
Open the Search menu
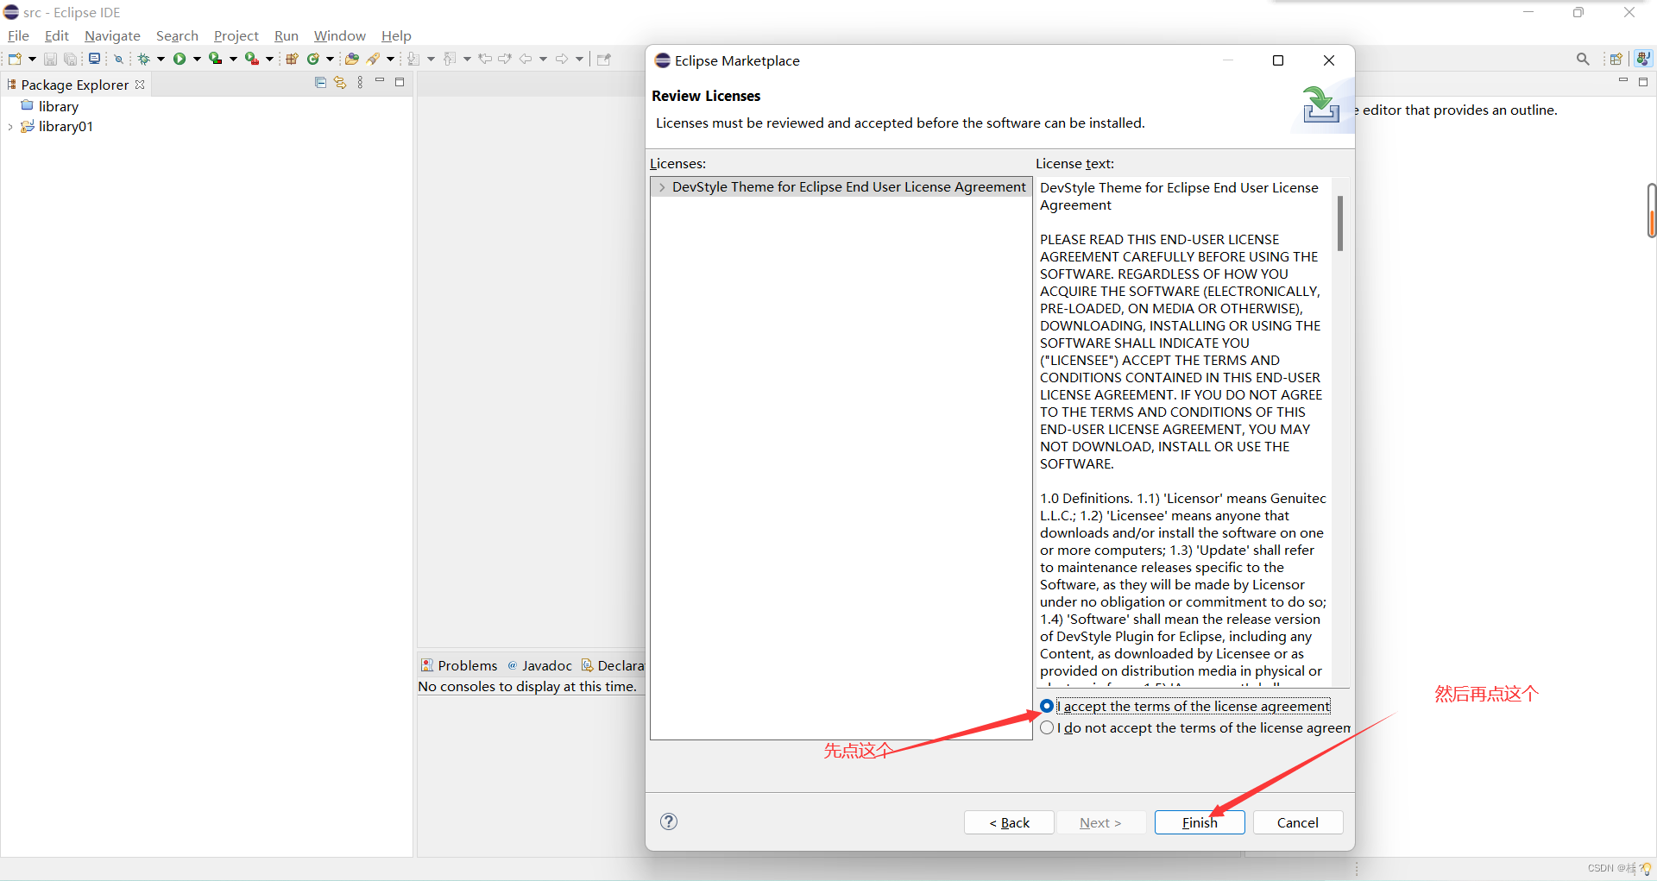(177, 35)
